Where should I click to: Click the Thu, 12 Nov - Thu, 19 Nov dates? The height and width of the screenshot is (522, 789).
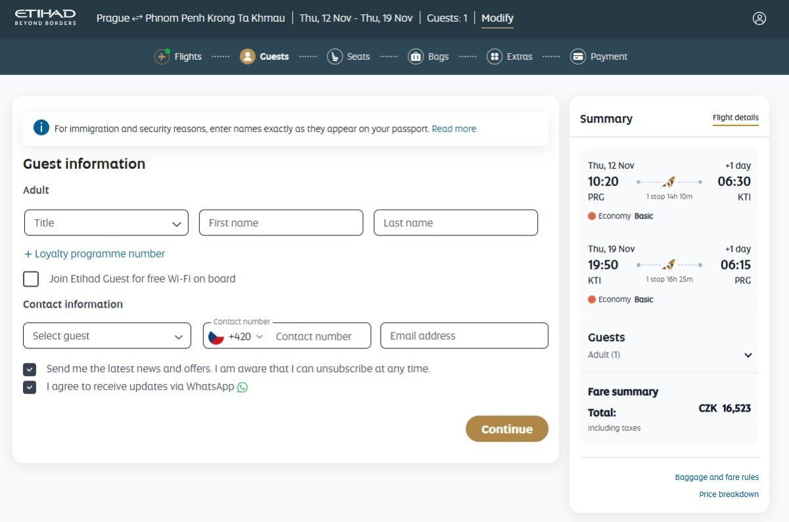click(x=356, y=18)
